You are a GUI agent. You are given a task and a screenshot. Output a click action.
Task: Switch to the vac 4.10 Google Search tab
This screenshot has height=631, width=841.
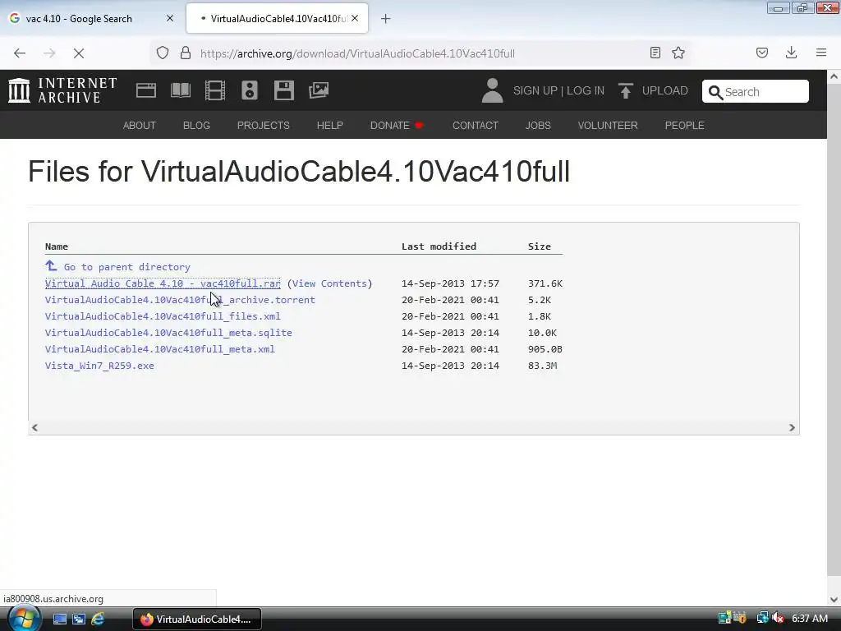click(x=91, y=19)
